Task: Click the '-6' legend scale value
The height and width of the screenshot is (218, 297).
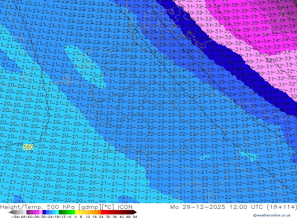Action: [x=69, y=217]
